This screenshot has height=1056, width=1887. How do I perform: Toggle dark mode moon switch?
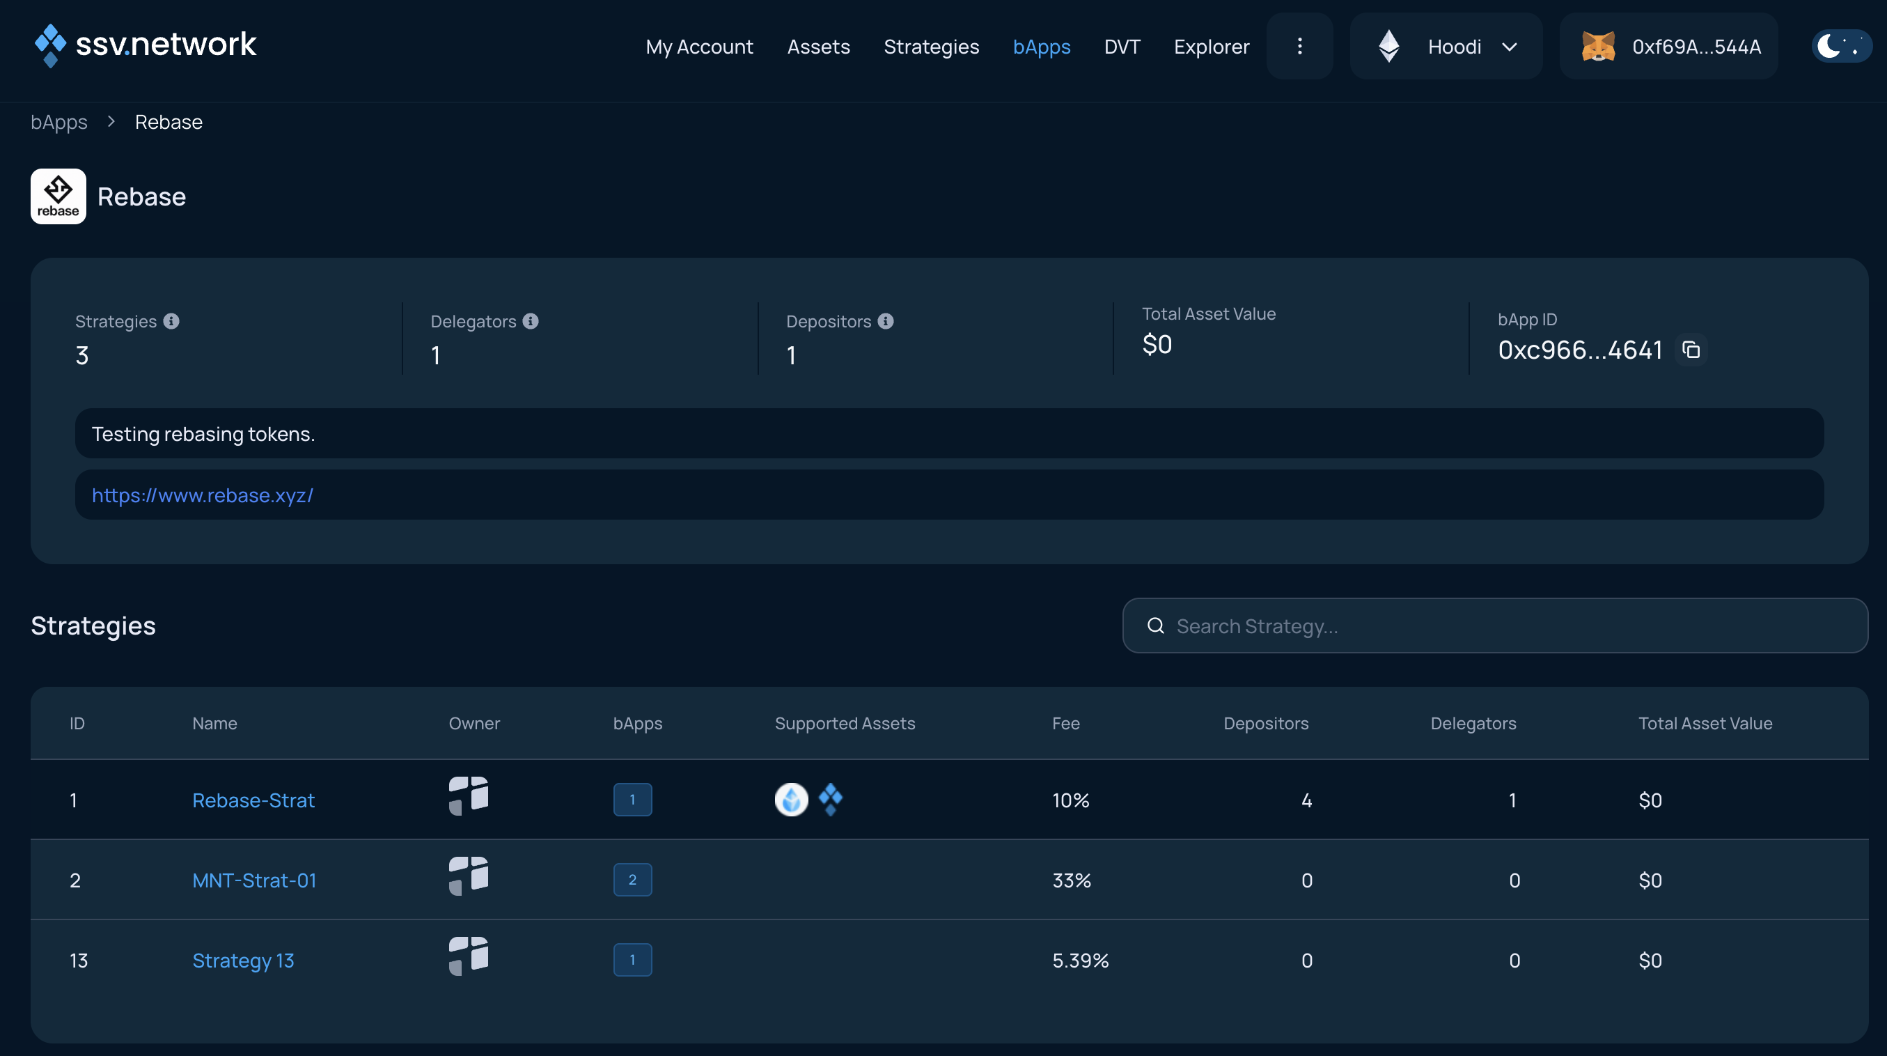point(1841,46)
